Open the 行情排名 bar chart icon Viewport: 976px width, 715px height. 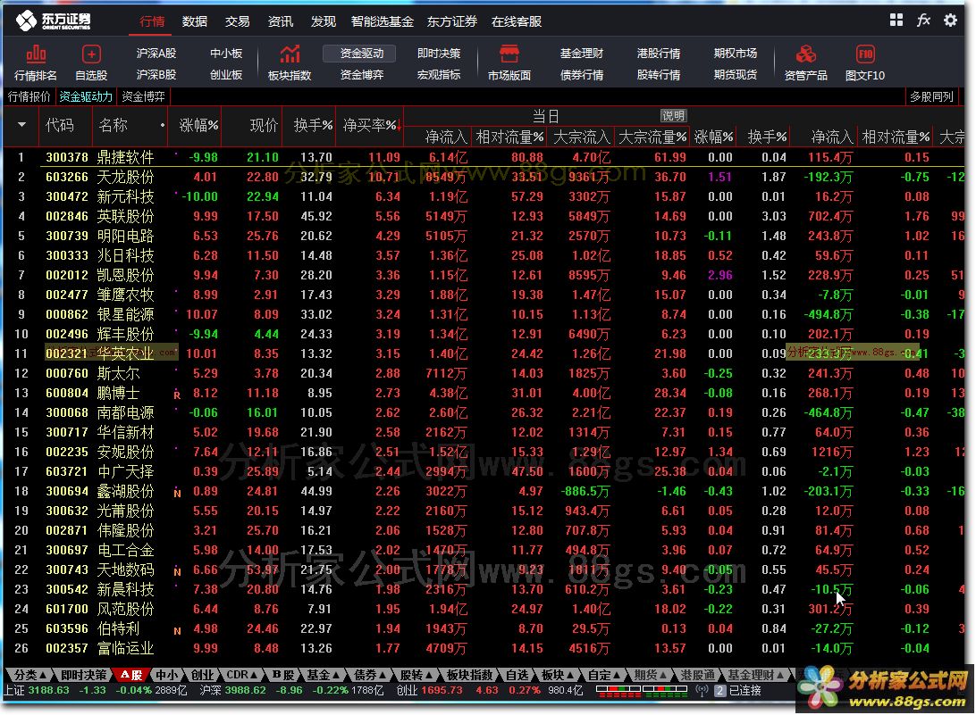click(x=36, y=54)
